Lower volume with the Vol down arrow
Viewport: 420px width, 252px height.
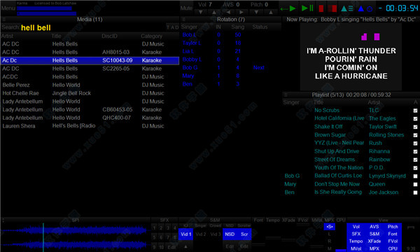coord(201,12)
